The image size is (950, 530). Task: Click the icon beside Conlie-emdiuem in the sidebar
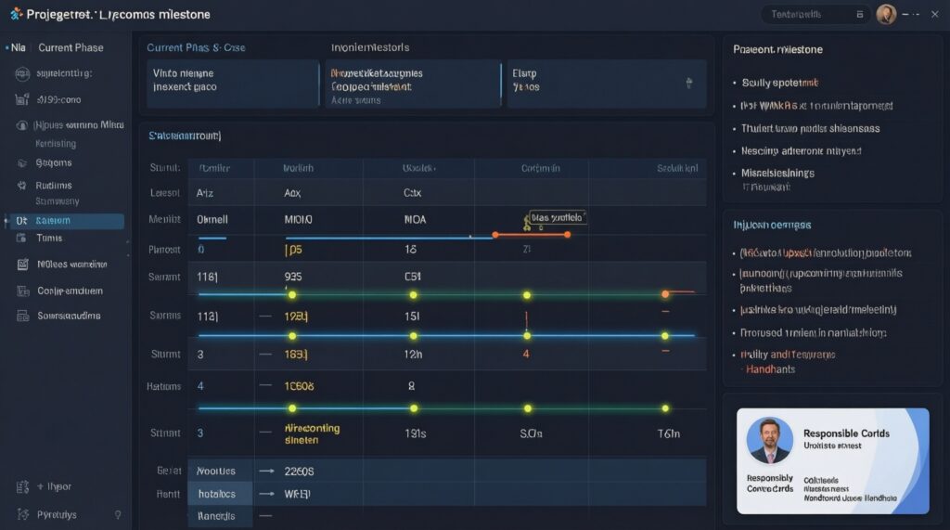click(x=21, y=291)
